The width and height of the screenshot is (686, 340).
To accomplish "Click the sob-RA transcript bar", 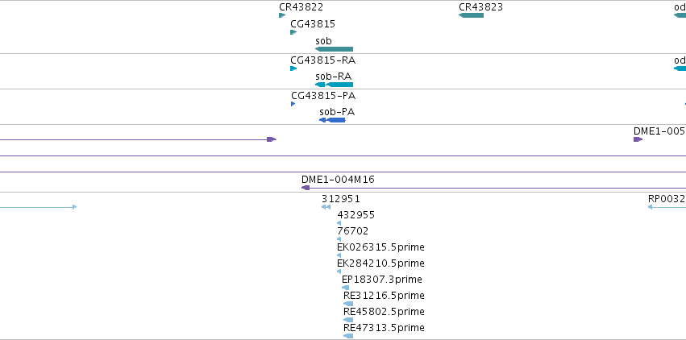I will [x=335, y=85].
